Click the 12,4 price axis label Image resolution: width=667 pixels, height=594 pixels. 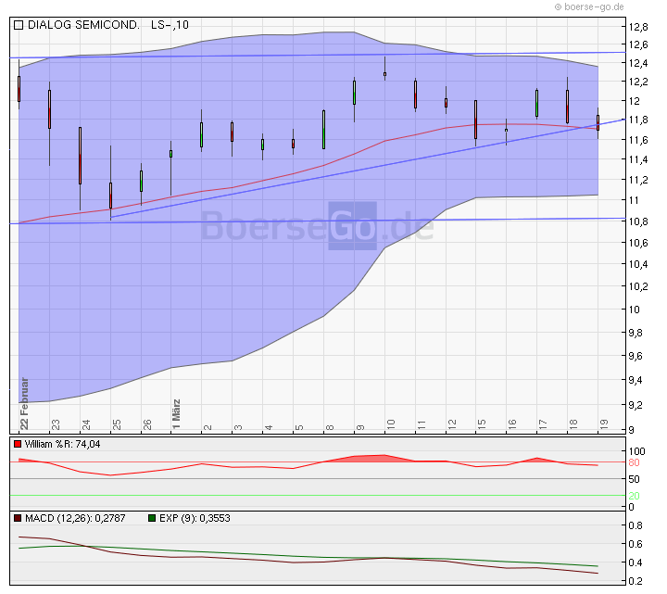(638, 63)
